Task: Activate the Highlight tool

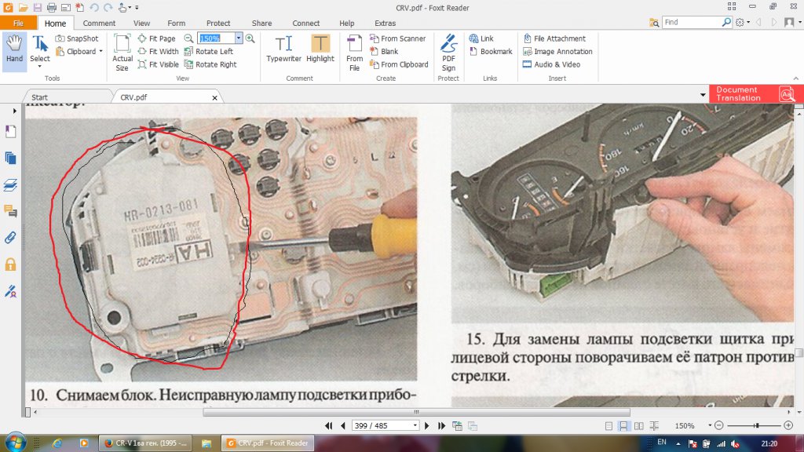Action: click(x=320, y=49)
